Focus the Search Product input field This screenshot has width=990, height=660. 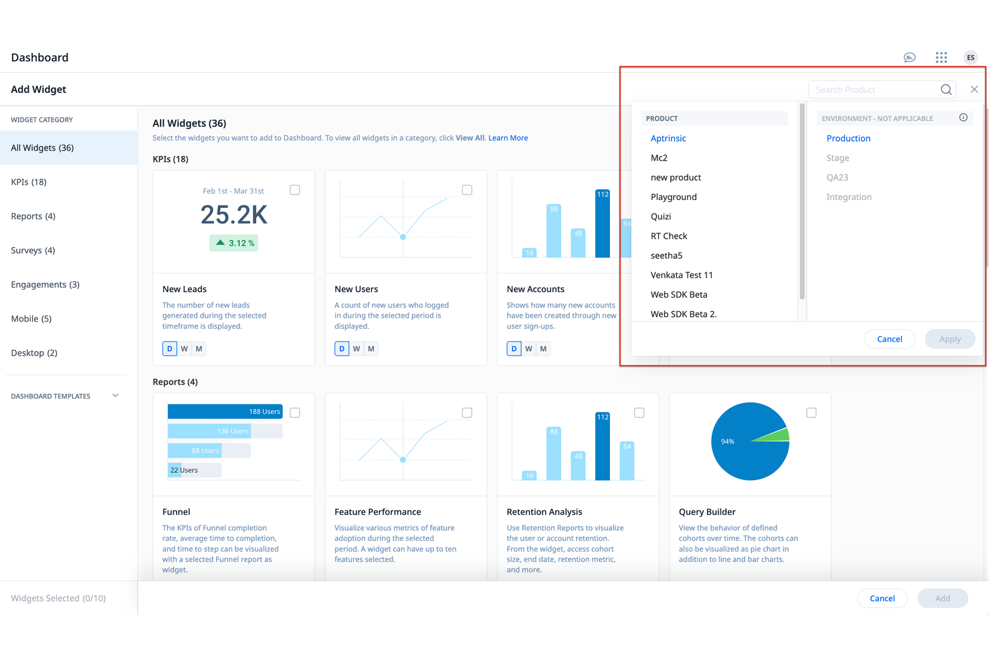tap(870, 89)
